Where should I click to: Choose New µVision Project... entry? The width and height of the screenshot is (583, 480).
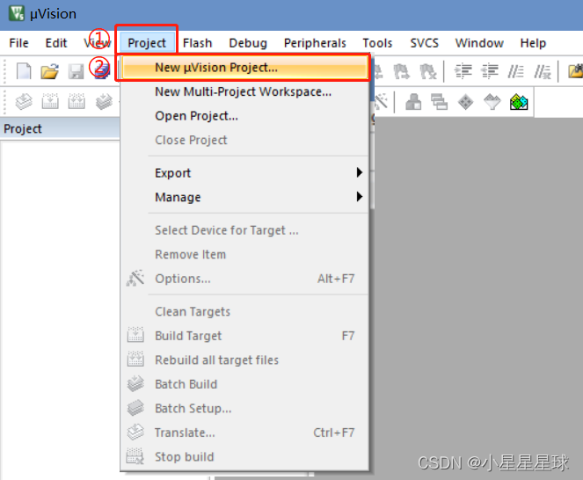pos(244,68)
